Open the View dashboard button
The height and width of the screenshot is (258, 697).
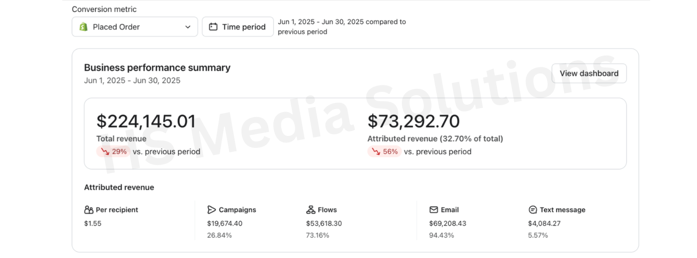click(589, 73)
